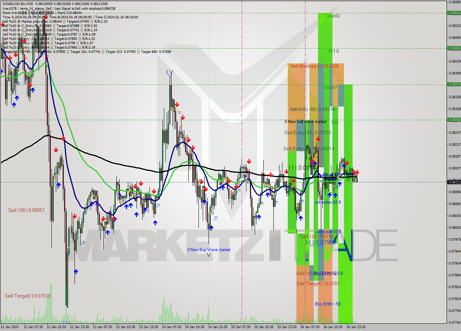This screenshot has width=461, height=331.
Task: Click the 'Target2' label above the green column
Action: pos(332,16)
